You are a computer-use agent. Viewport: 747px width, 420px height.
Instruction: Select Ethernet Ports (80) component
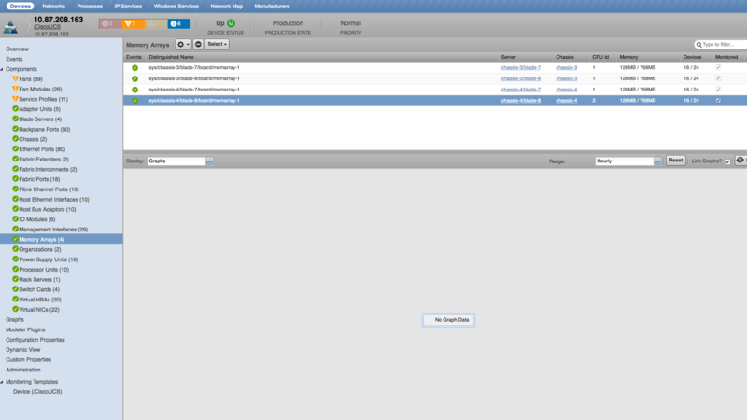pyautogui.click(x=42, y=149)
